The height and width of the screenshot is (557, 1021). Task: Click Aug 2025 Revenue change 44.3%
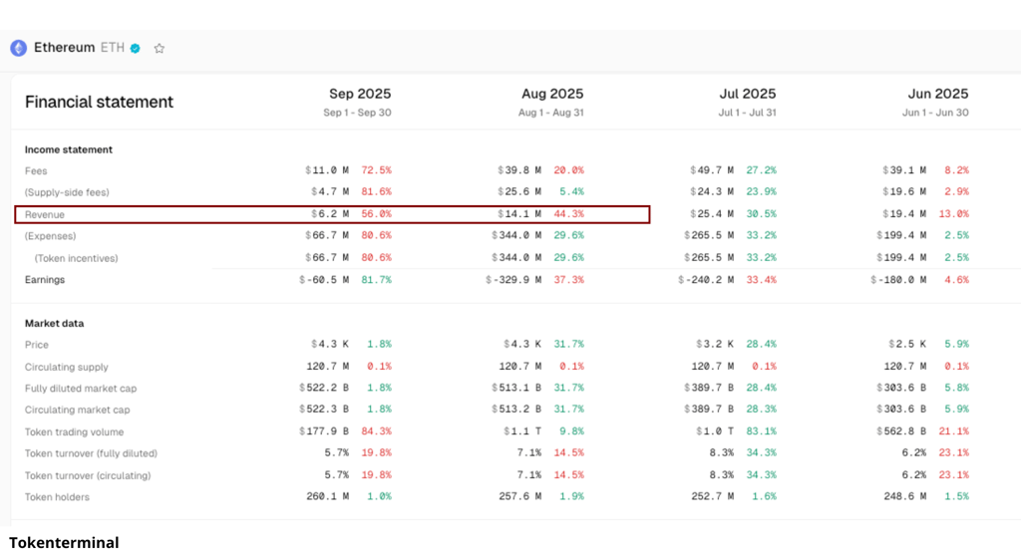coord(569,214)
